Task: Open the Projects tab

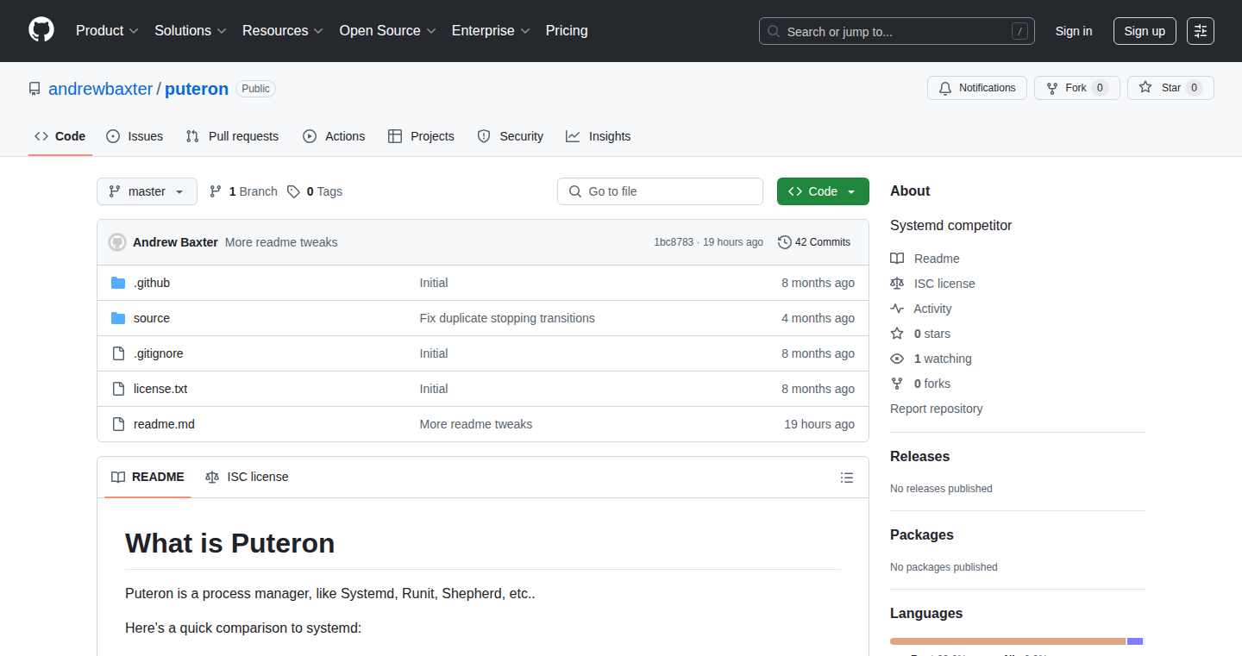Action: 421,136
